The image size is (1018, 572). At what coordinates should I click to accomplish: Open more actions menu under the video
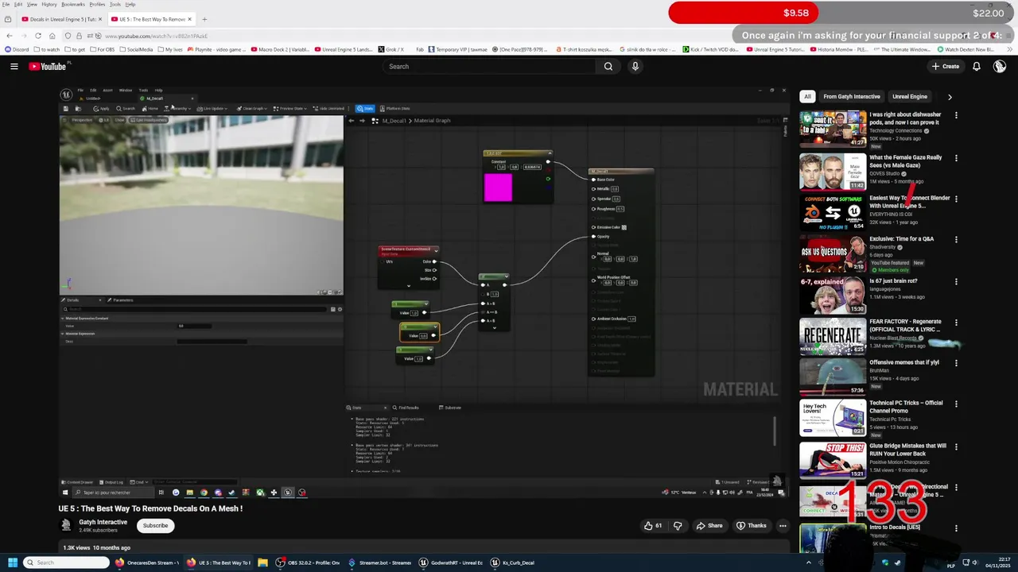[x=783, y=525]
